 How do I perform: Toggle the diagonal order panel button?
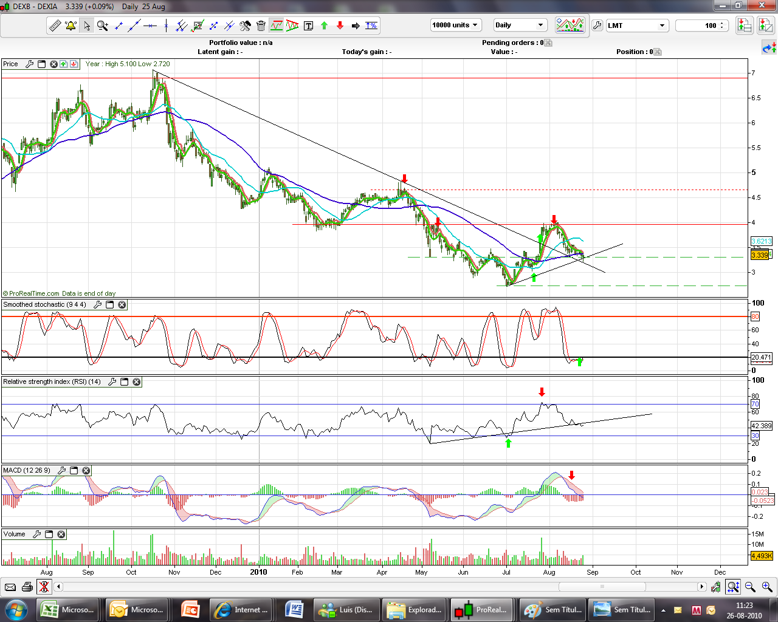coord(765,25)
